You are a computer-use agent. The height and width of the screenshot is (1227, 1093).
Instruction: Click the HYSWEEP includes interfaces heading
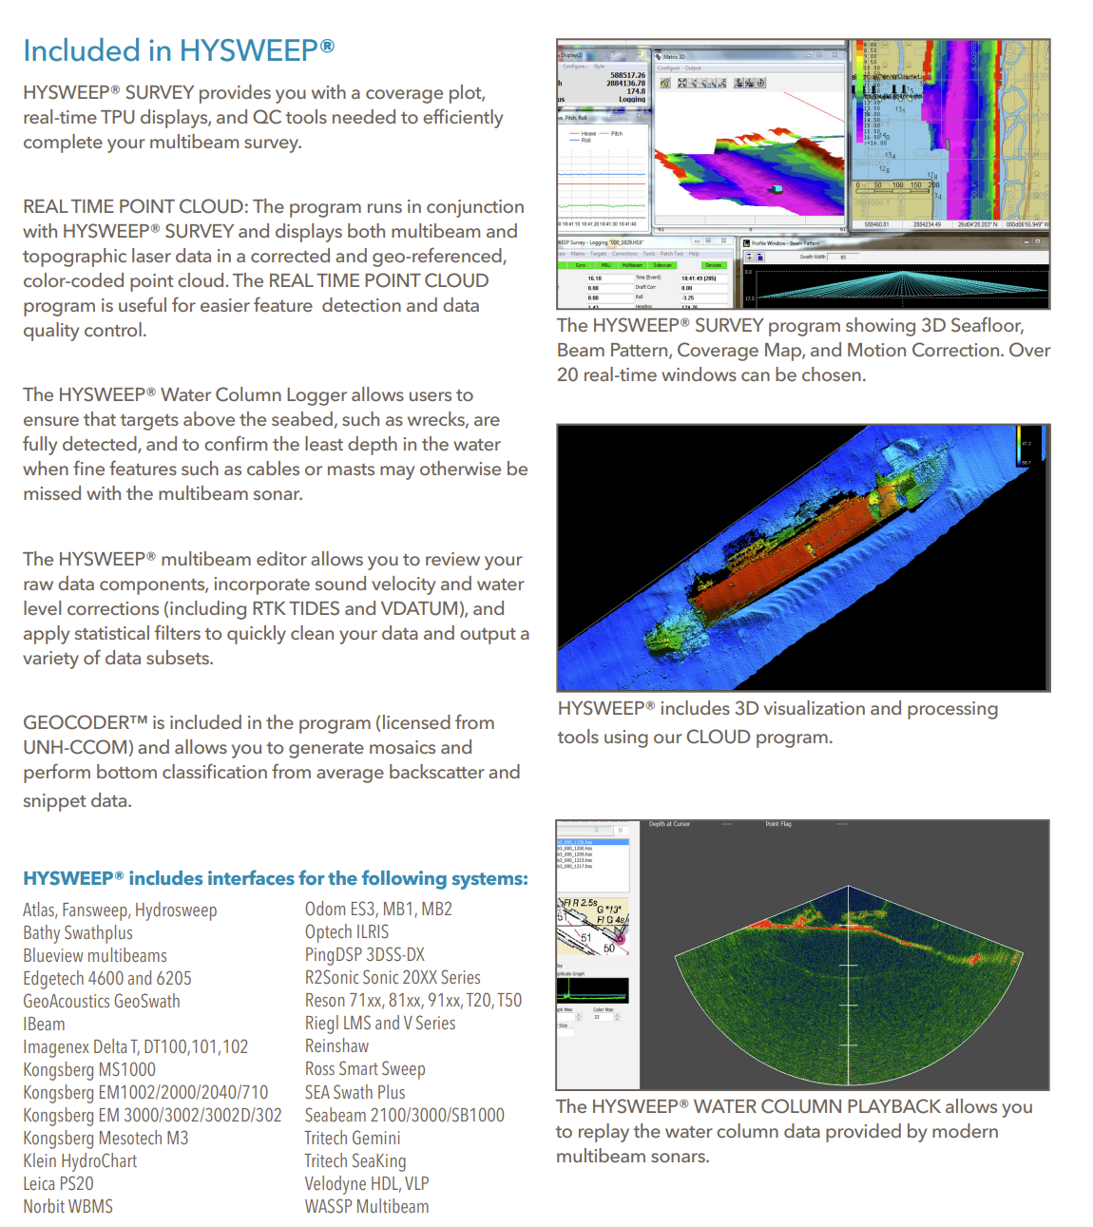tap(276, 878)
